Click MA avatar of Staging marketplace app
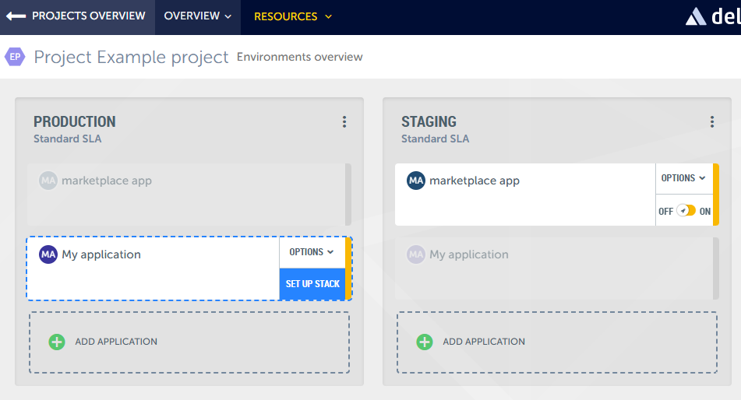 click(416, 181)
